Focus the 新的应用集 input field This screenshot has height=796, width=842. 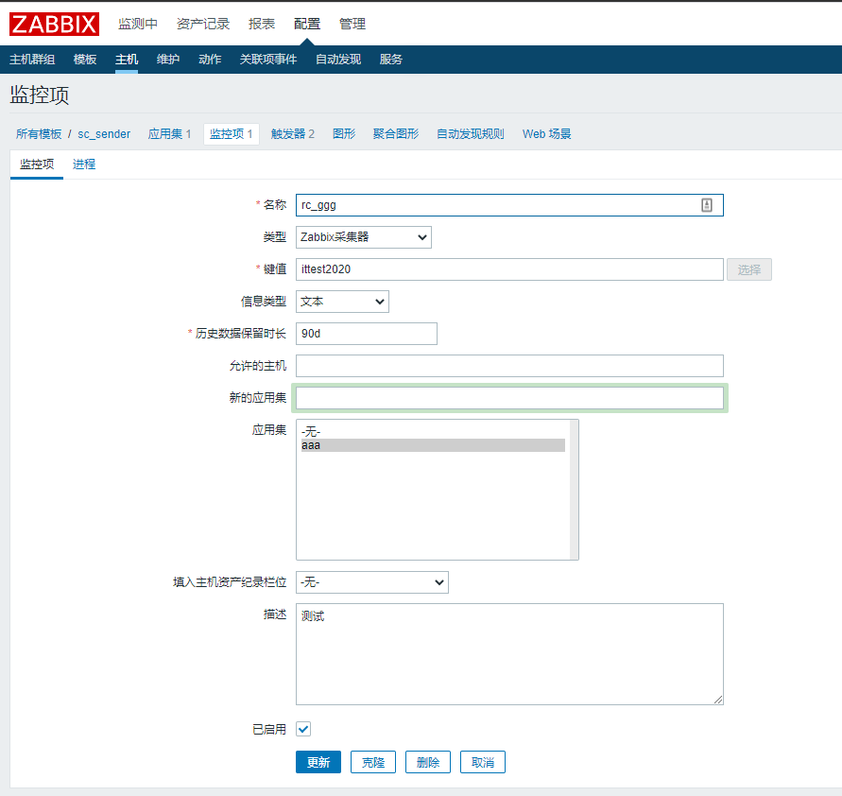coord(509,398)
